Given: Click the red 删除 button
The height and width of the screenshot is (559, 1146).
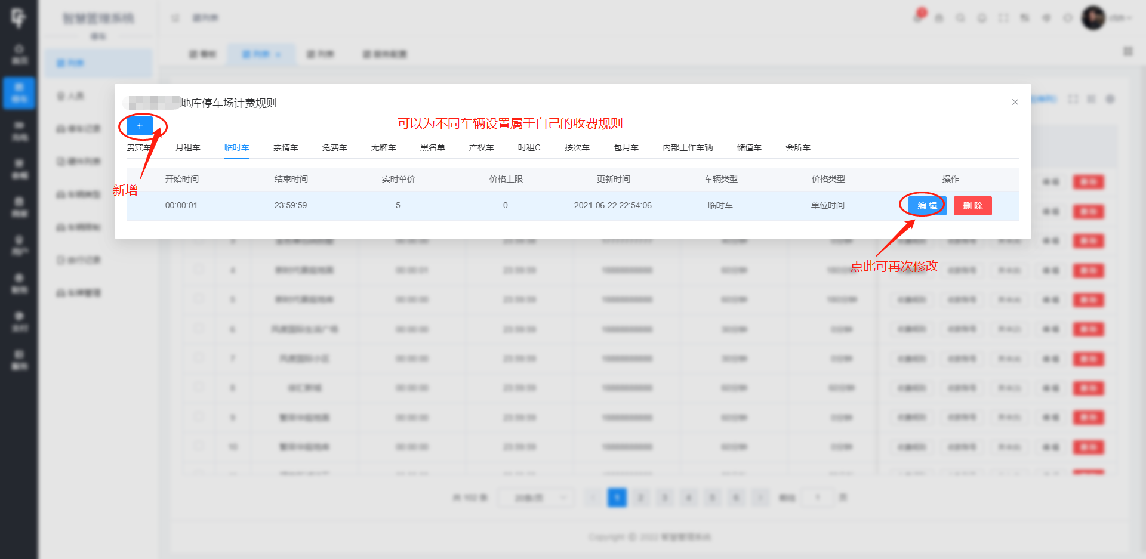Looking at the screenshot, I should pyautogui.click(x=972, y=206).
